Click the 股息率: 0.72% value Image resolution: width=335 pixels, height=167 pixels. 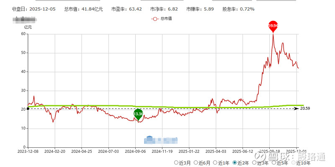[238, 9]
